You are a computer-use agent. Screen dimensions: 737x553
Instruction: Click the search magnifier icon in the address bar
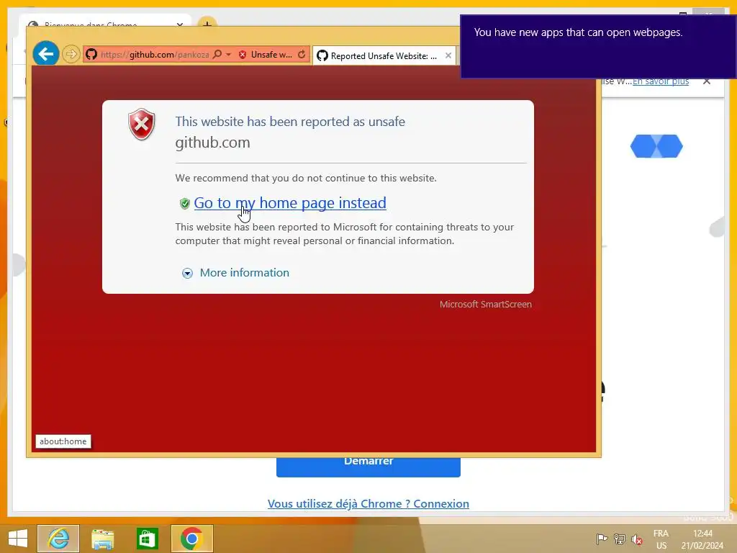click(217, 55)
